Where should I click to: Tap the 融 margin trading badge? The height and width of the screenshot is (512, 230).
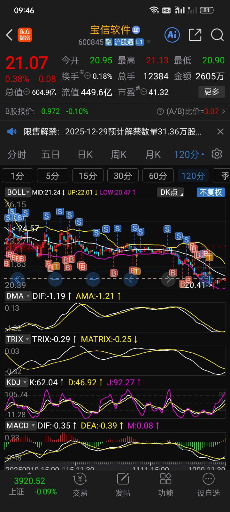(x=108, y=42)
